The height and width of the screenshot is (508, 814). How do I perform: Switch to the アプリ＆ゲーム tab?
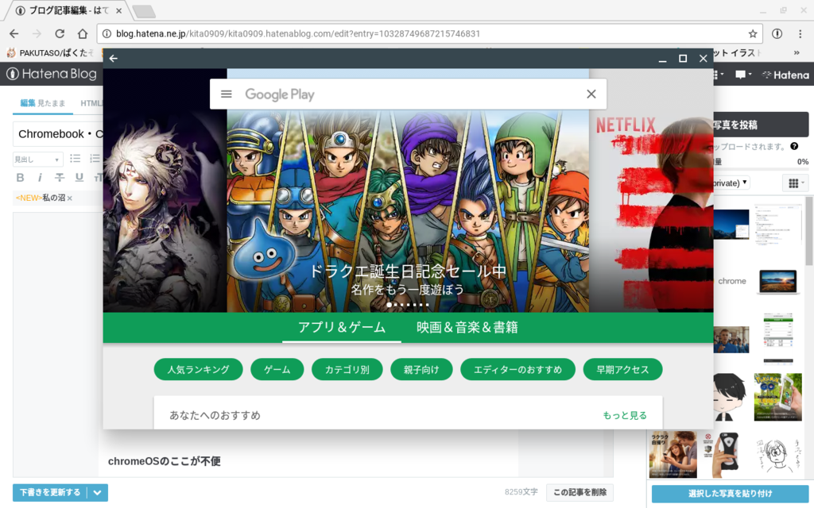[x=342, y=327]
